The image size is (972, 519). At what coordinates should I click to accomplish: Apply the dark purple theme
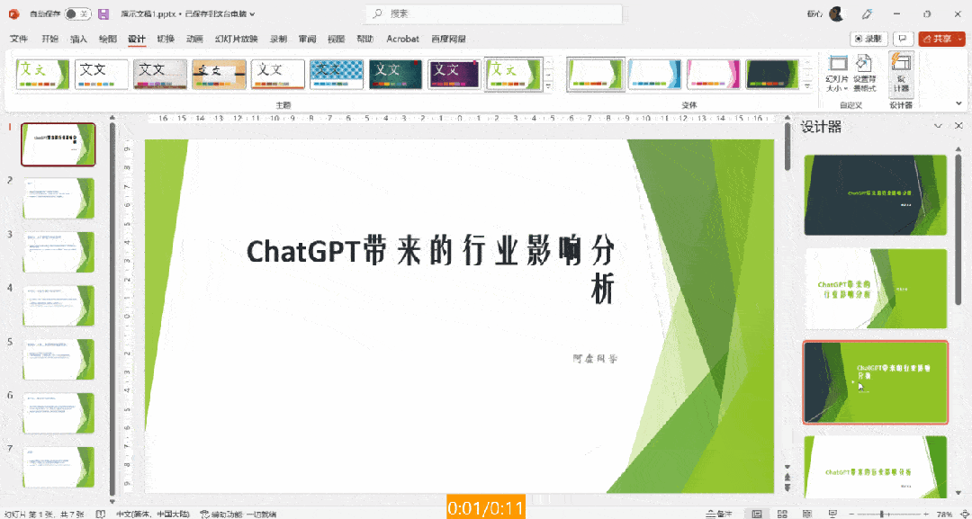(454, 75)
